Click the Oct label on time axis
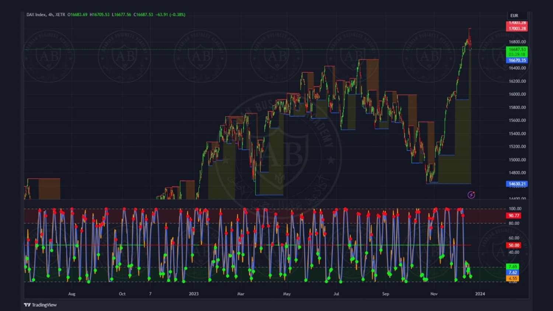The height and width of the screenshot is (311, 553). click(x=122, y=294)
